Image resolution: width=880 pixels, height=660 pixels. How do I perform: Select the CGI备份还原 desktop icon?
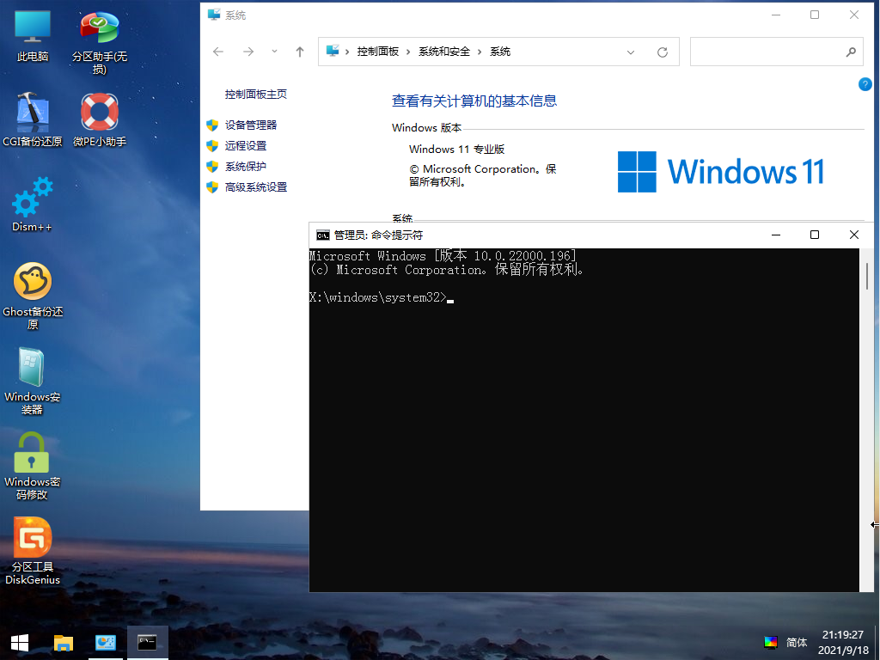click(33, 119)
